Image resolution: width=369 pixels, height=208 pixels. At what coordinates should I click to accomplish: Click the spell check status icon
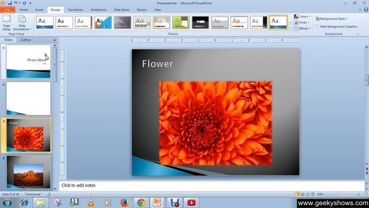(48, 194)
